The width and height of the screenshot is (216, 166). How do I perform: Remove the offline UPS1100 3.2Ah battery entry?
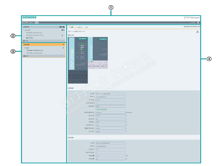[62, 35]
